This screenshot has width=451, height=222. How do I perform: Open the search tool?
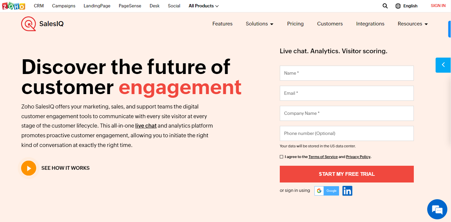tap(385, 6)
